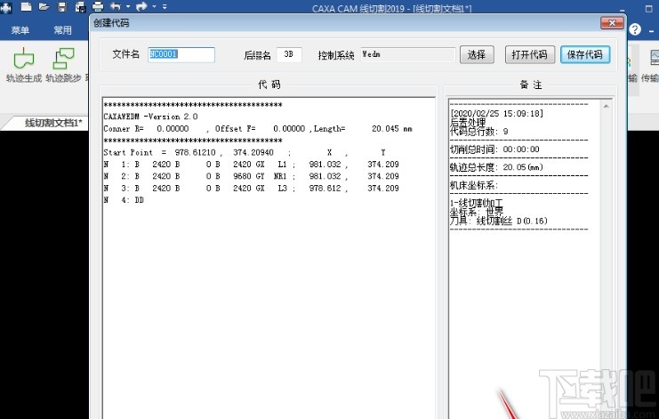Save document using the floppy disk icon
The image size is (659, 419).
[62, 6]
